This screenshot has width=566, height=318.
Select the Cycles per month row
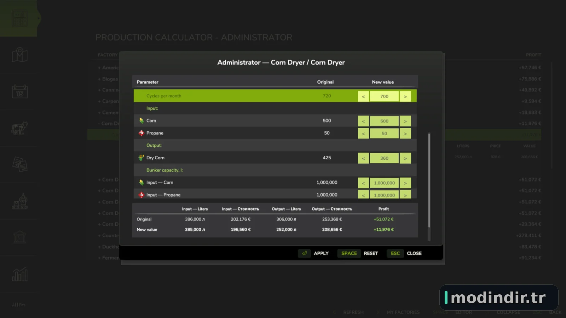tap(275, 96)
